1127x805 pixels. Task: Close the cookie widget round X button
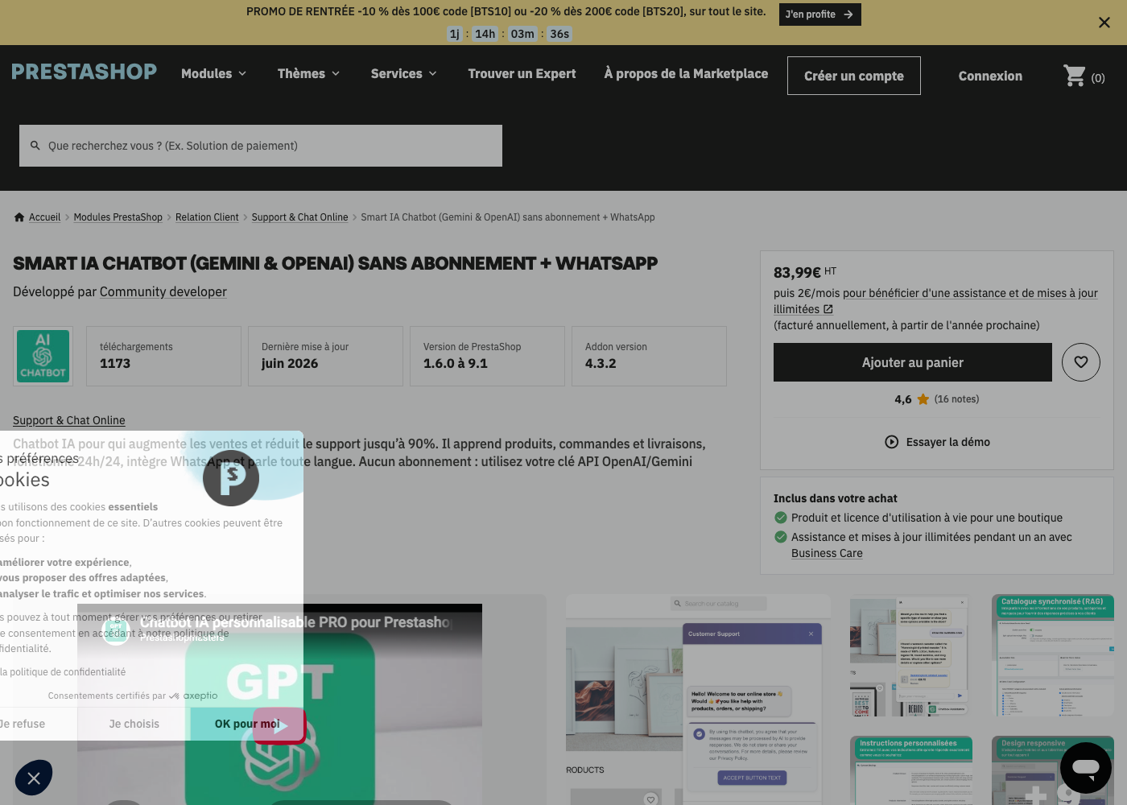(x=34, y=778)
